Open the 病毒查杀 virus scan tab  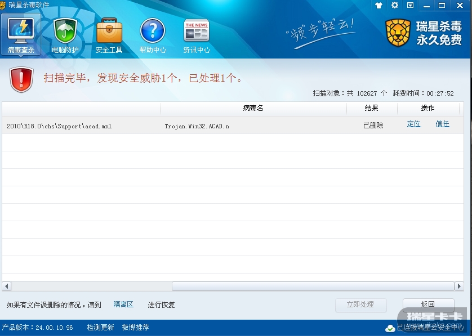(21, 35)
